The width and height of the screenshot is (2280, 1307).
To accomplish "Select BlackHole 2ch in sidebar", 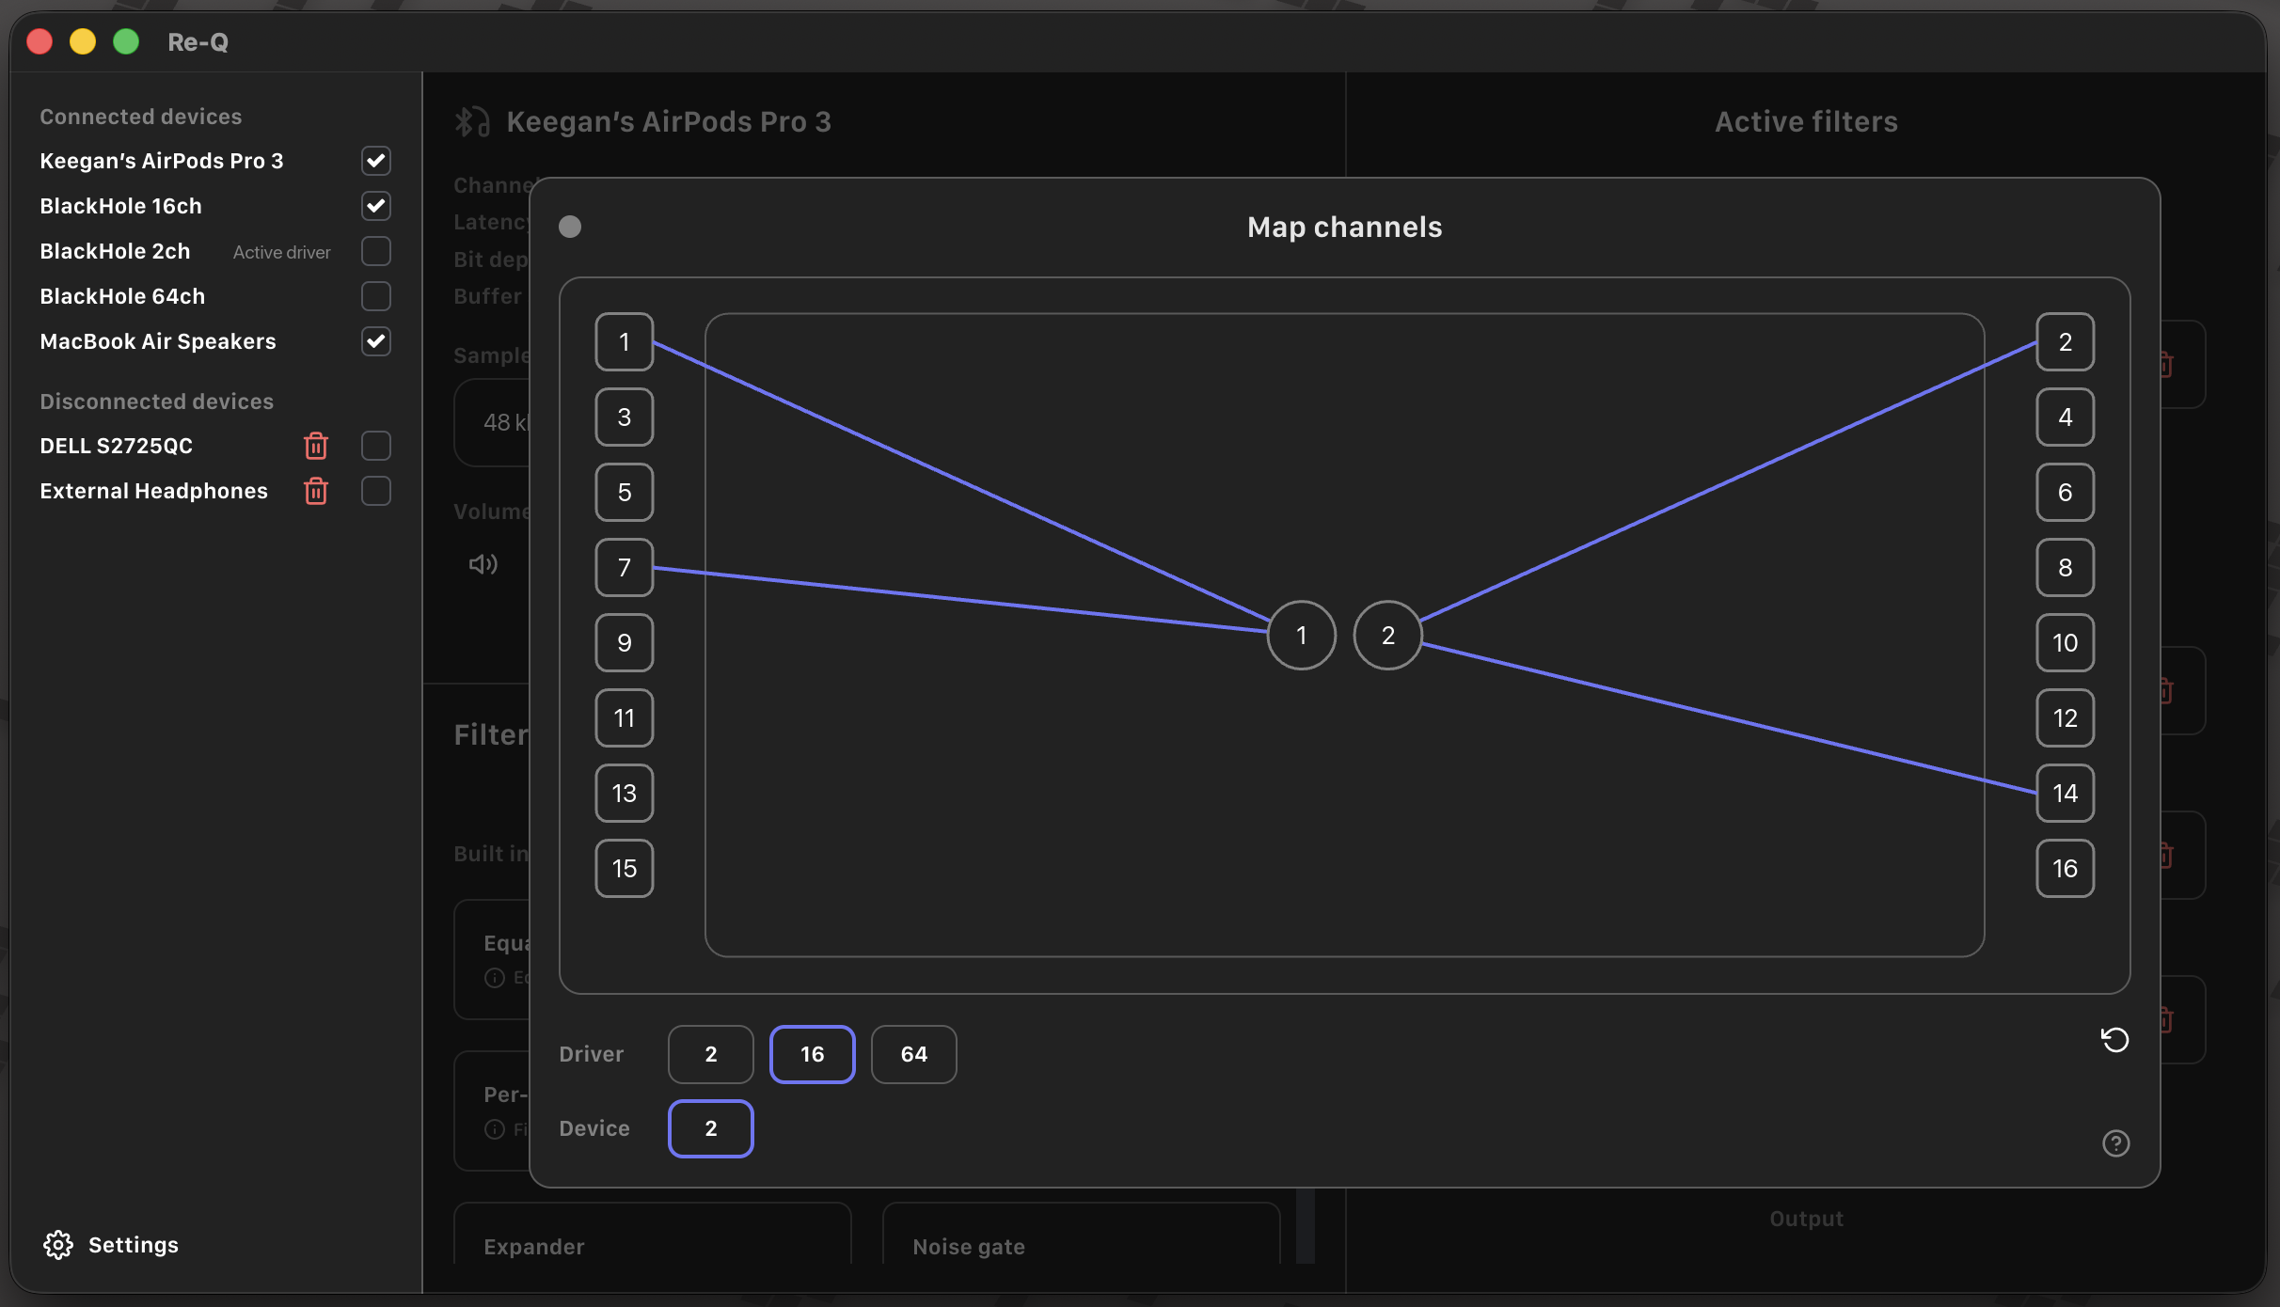I will (x=115, y=251).
